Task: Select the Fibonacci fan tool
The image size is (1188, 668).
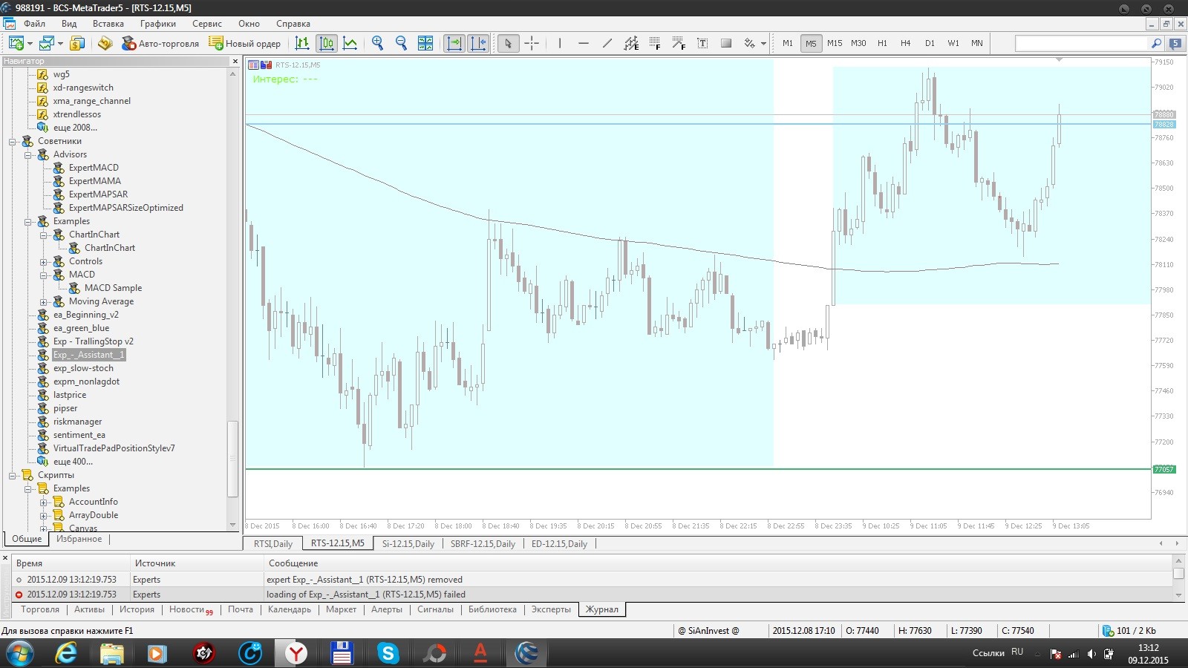Action: click(x=679, y=43)
